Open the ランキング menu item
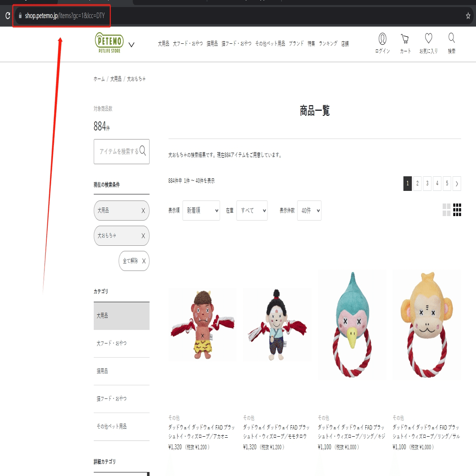The width and height of the screenshot is (476, 476). pyautogui.click(x=328, y=43)
